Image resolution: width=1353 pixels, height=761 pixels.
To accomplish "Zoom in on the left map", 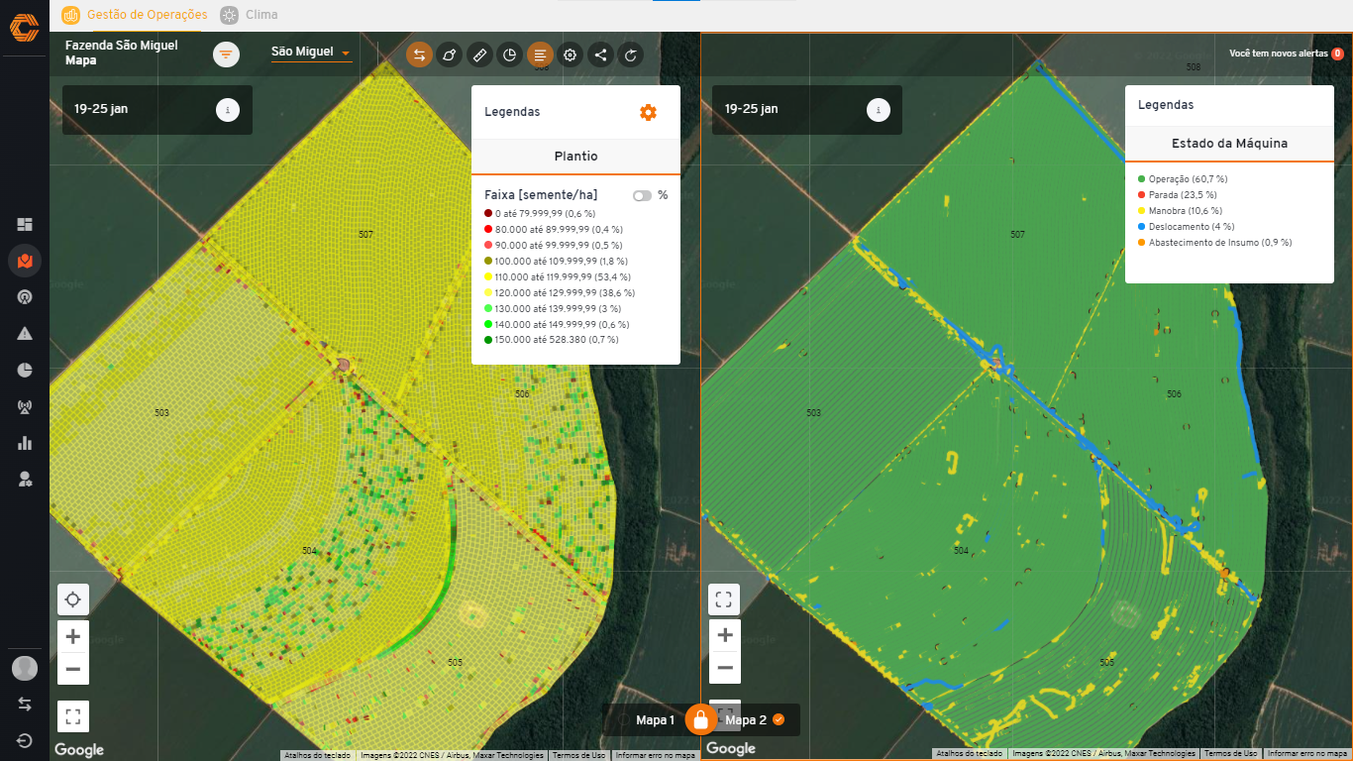I will point(72,636).
